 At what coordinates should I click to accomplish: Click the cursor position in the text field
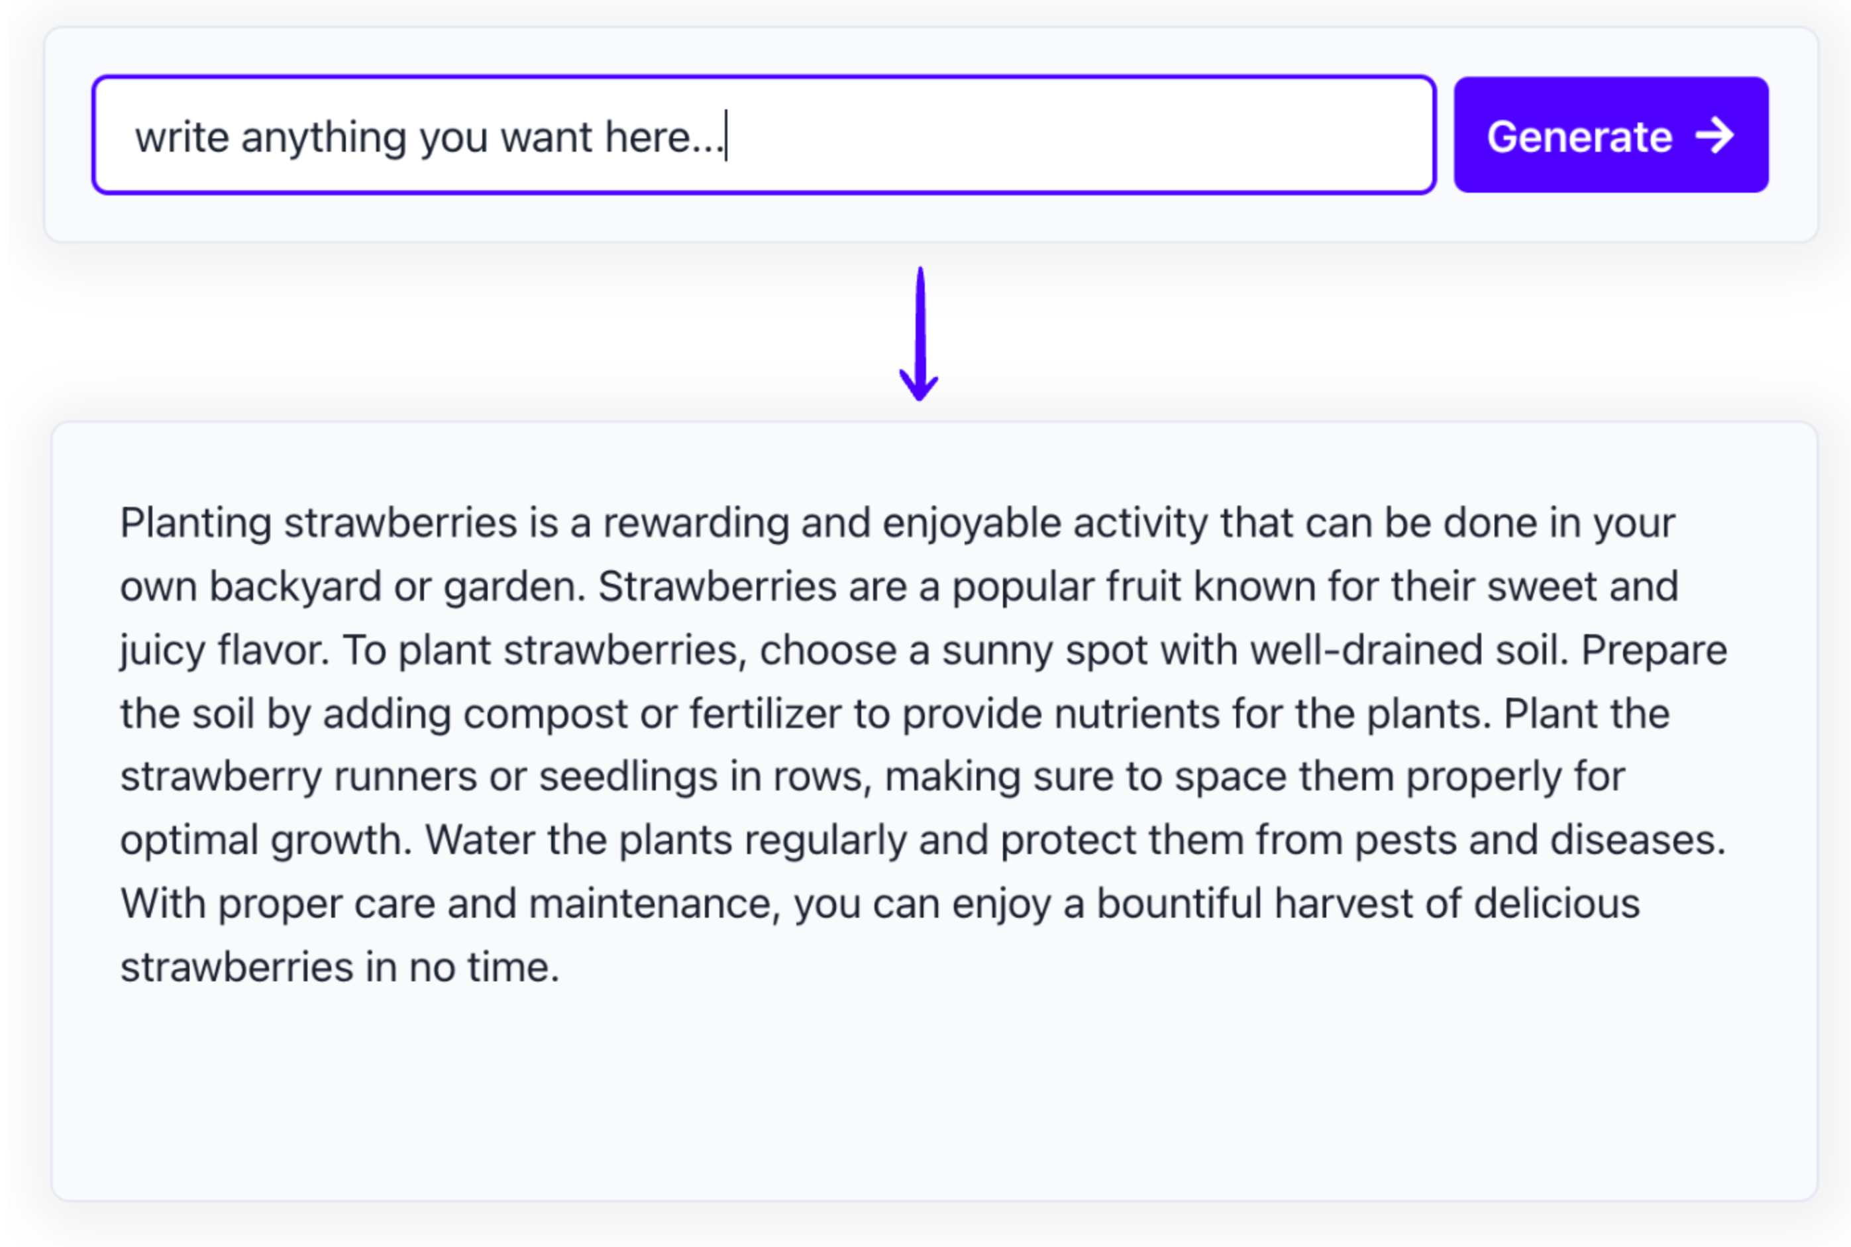(725, 135)
